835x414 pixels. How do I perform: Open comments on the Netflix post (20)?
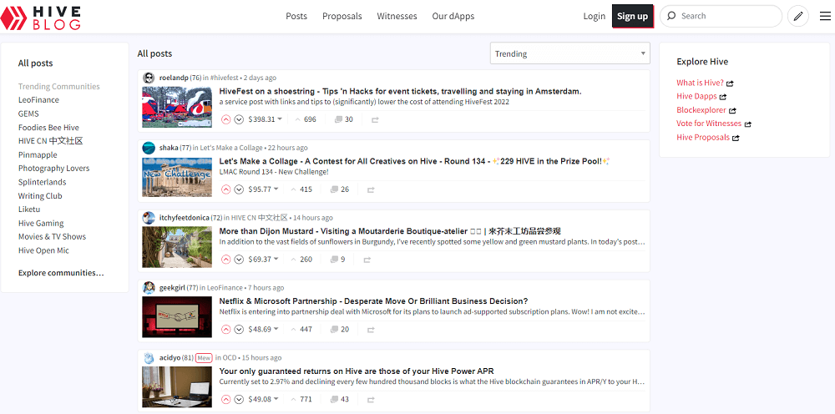tap(340, 329)
